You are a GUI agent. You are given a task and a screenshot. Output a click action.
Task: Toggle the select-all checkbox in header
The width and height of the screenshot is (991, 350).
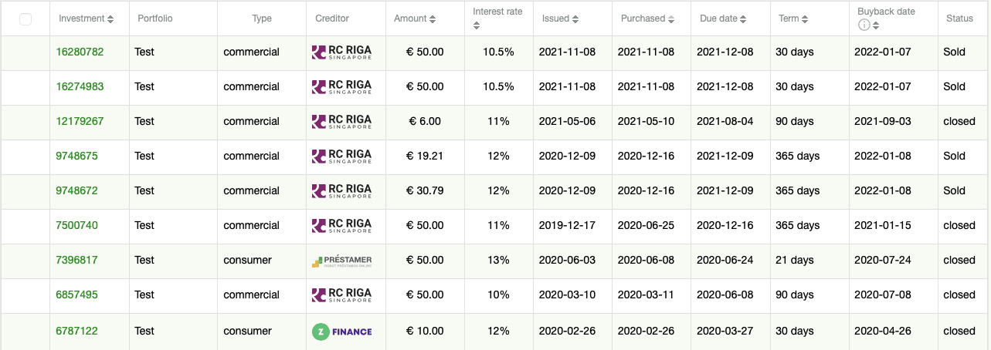click(25, 19)
